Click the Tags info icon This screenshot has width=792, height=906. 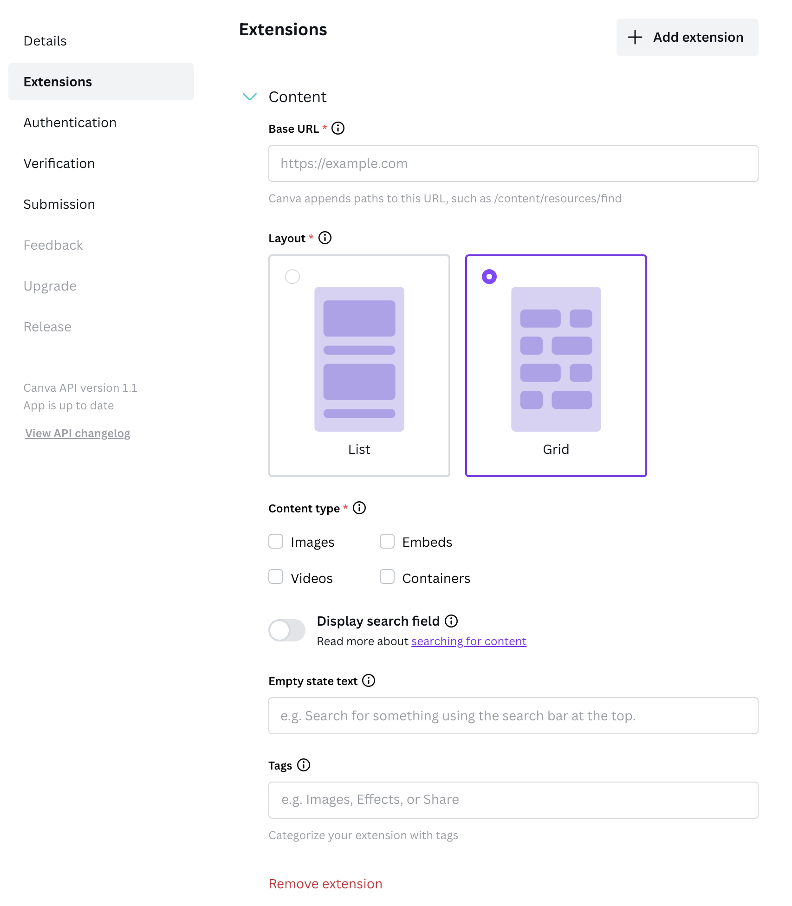304,765
